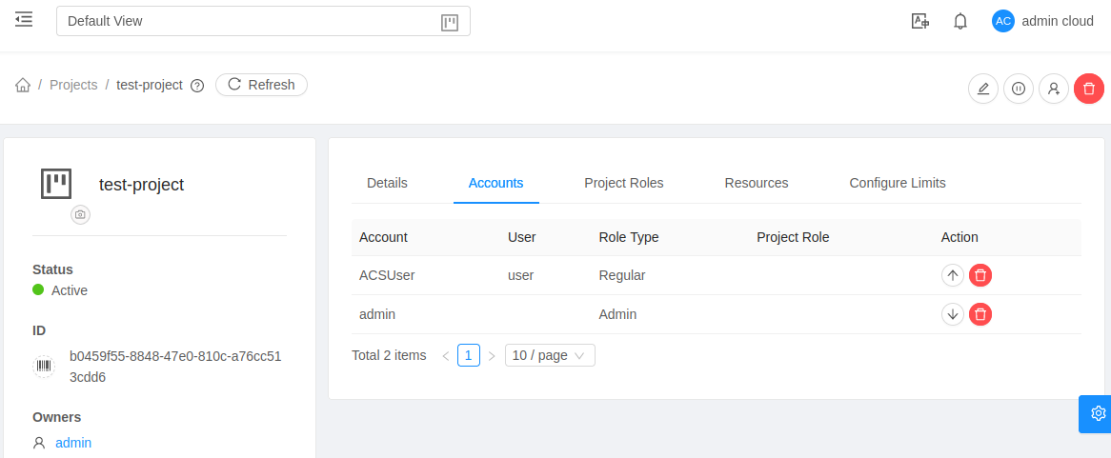Switch to the Details tab
The height and width of the screenshot is (458, 1111).
(x=387, y=183)
